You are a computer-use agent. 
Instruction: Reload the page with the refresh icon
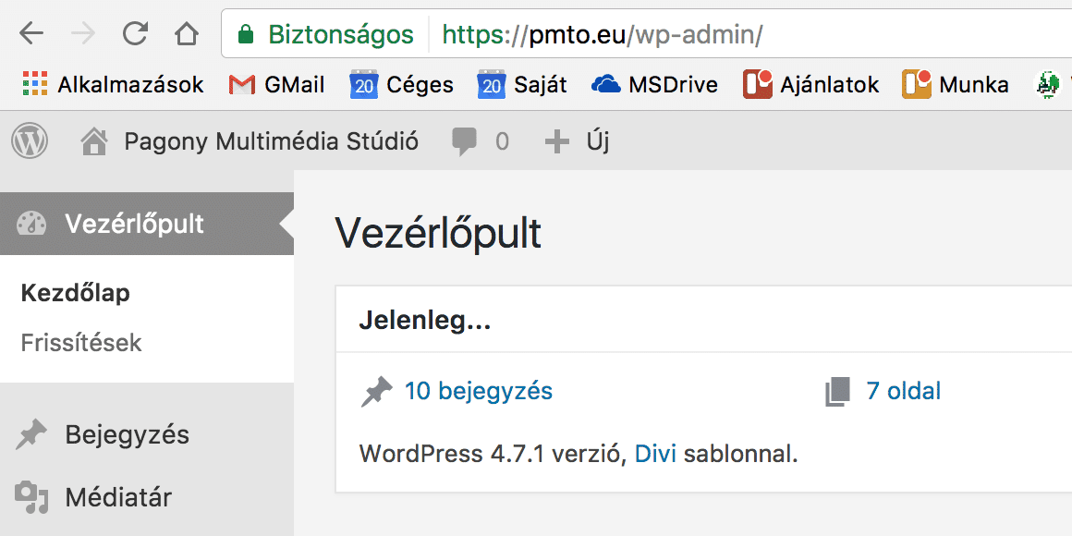[x=135, y=34]
